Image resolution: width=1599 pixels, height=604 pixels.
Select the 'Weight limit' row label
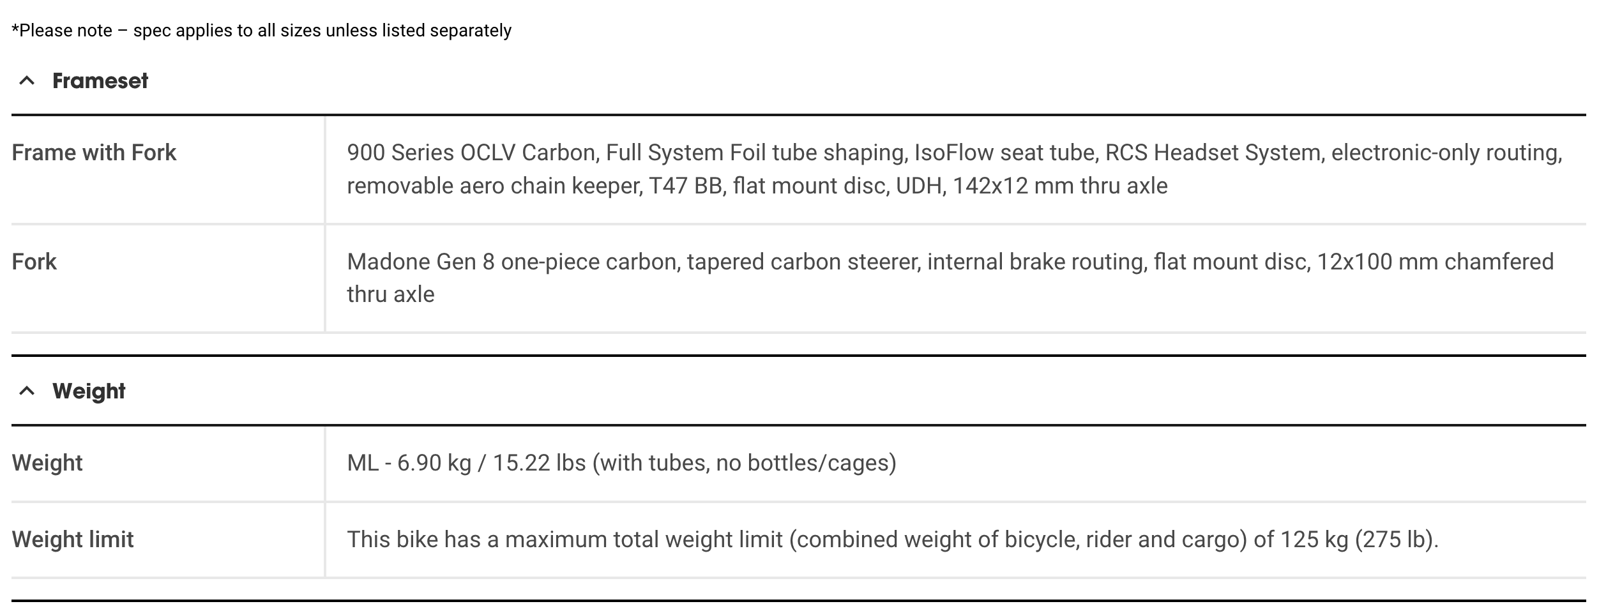click(x=73, y=540)
